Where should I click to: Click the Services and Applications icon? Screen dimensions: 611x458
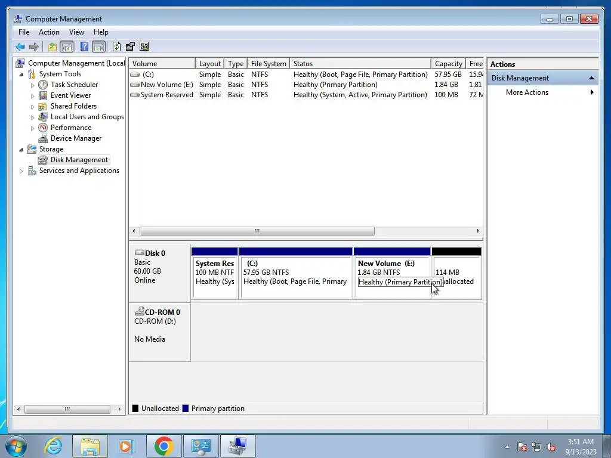click(x=32, y=171)
